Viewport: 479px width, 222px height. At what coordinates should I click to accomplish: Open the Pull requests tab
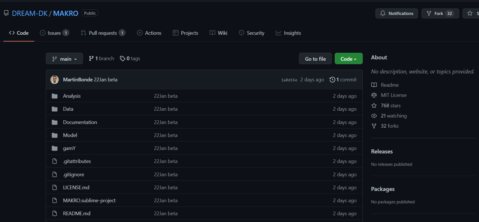pyautogui.click(x=102, y=33)
